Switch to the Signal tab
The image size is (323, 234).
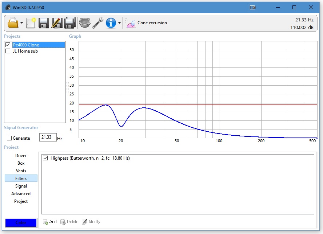click(21, 186)
